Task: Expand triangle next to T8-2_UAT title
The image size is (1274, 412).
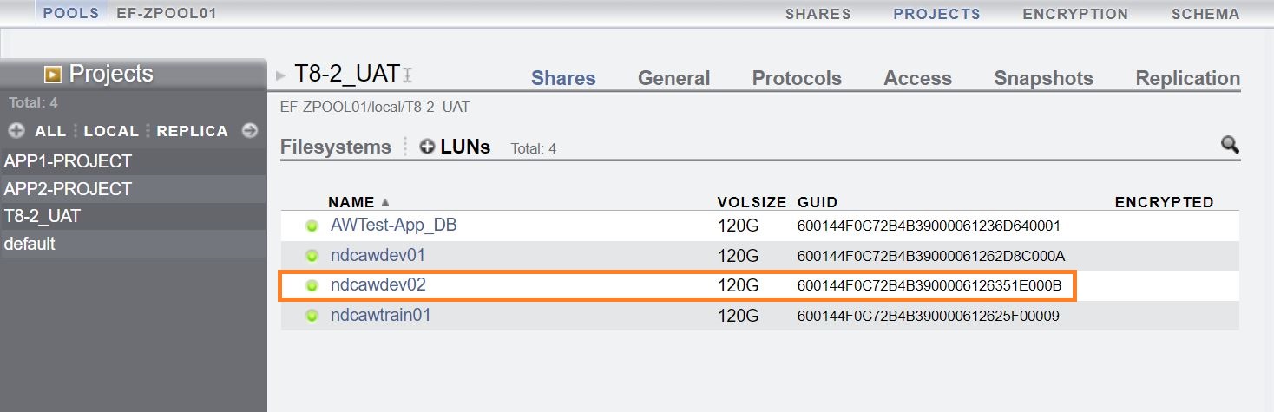Action: coord(280,75)
